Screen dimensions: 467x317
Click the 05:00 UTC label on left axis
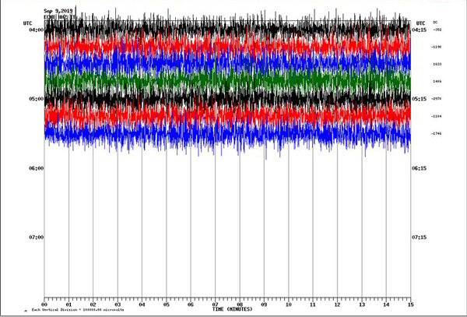point(36,99)
